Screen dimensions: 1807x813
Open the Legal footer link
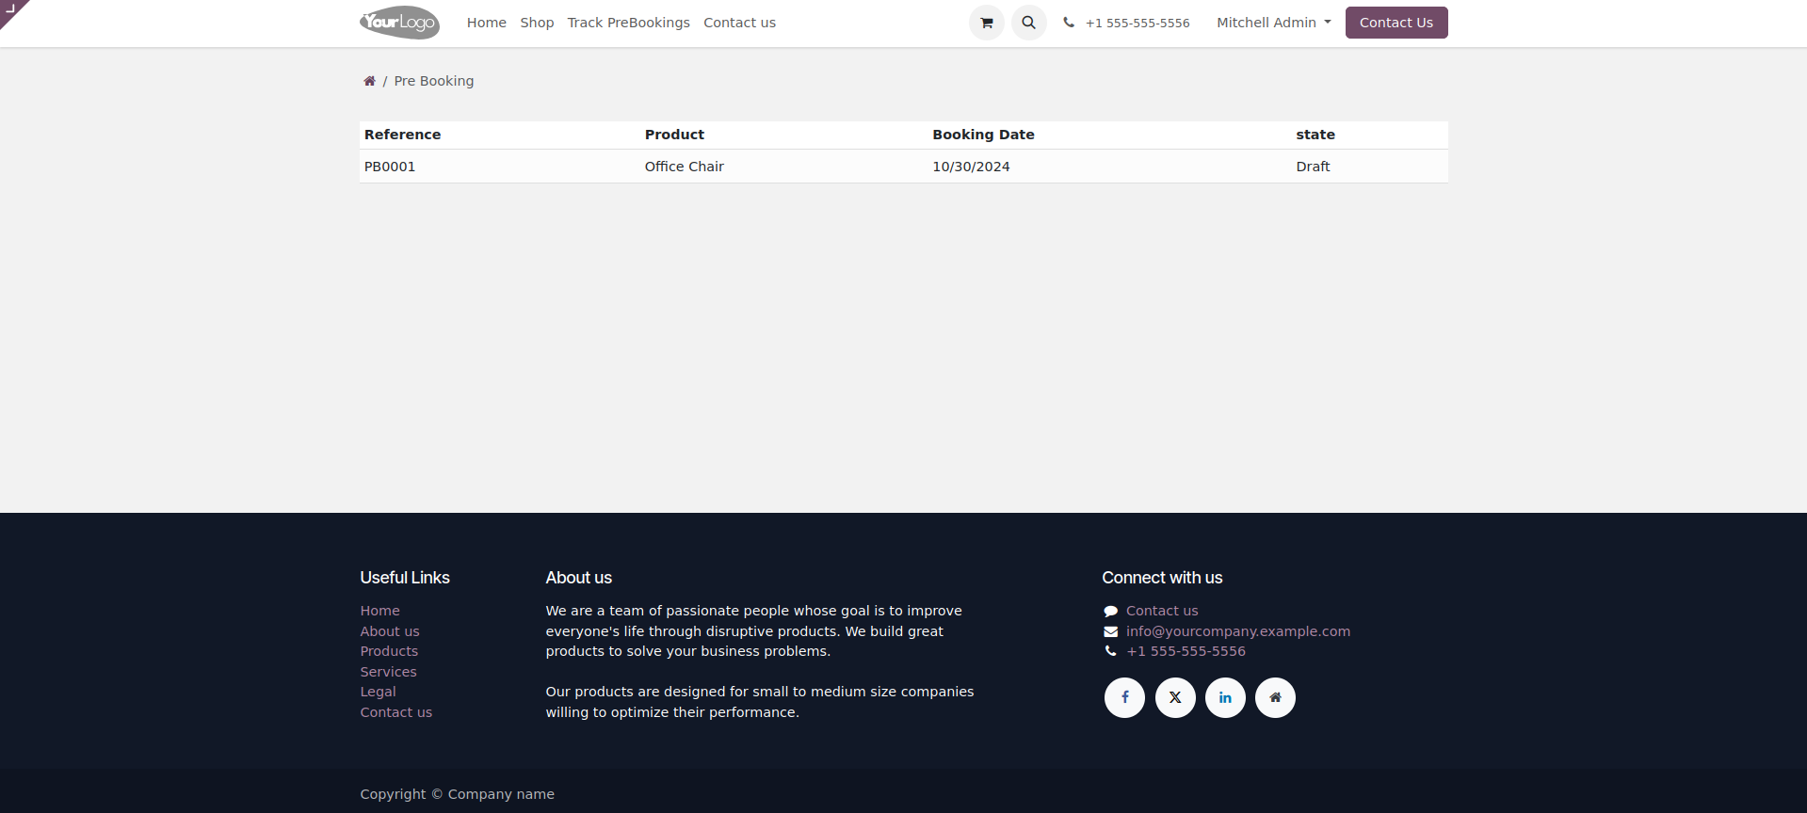[x=378, y=692]
